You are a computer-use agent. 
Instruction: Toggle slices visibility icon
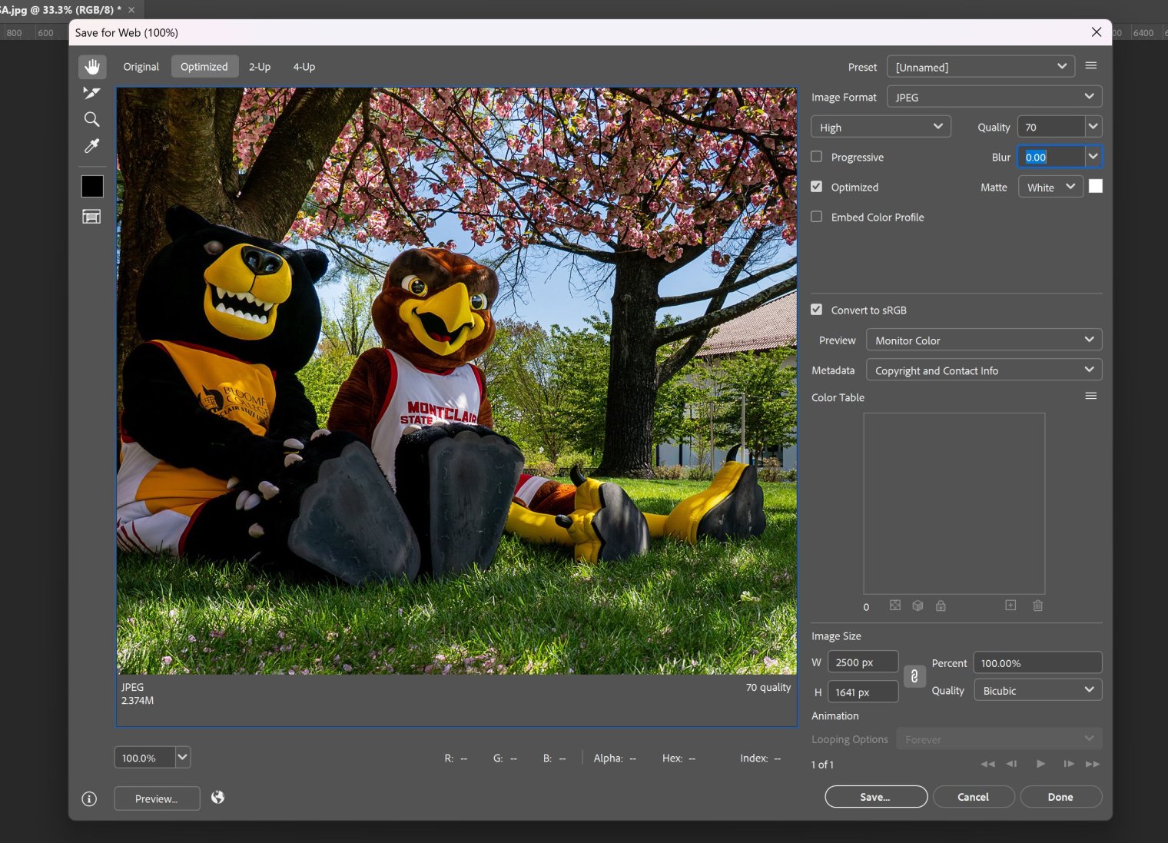(91, 217)
